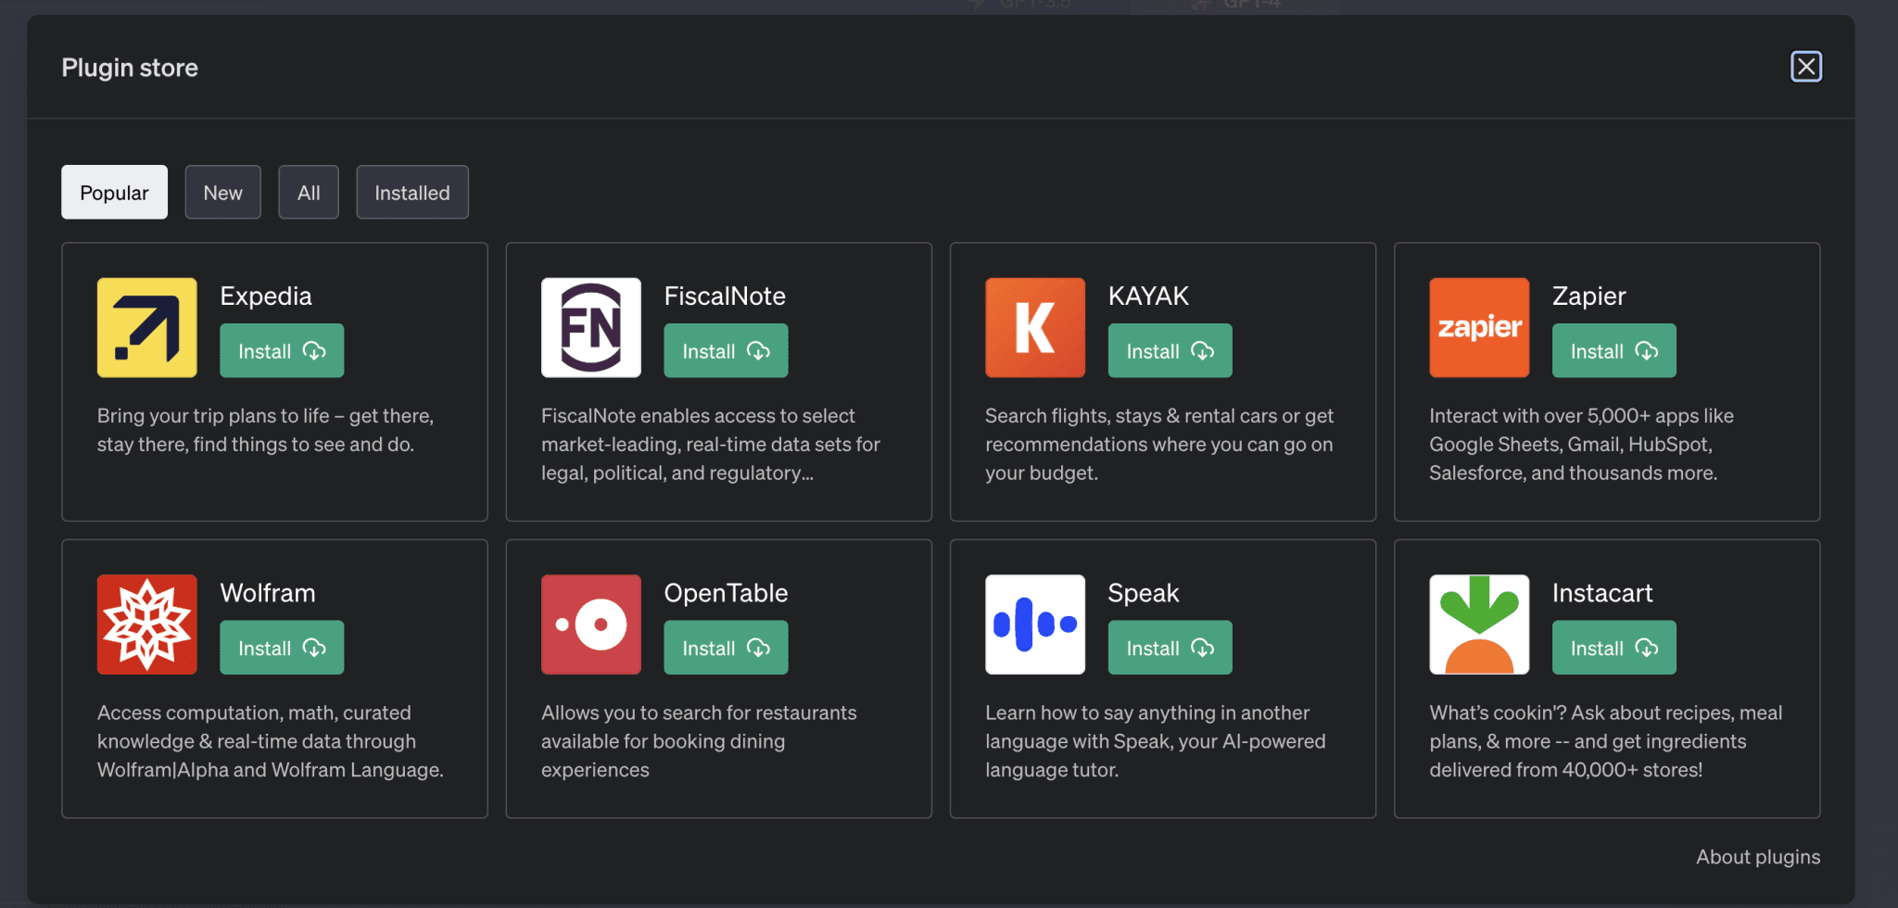Install the Speak plugin
The width and height of the screenshot is (1898, 908).
tap(1170, 647)
